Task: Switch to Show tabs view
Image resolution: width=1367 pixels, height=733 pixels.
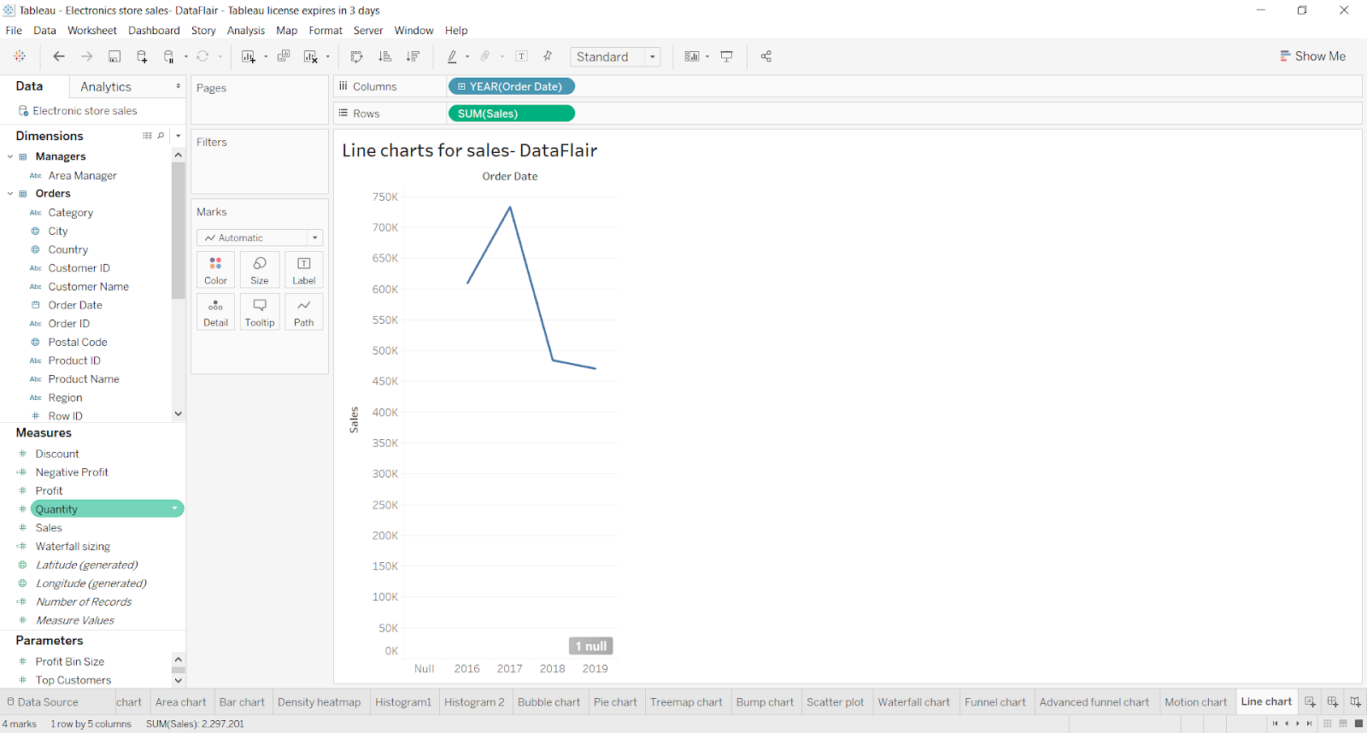Action: tap(1358, 724)
